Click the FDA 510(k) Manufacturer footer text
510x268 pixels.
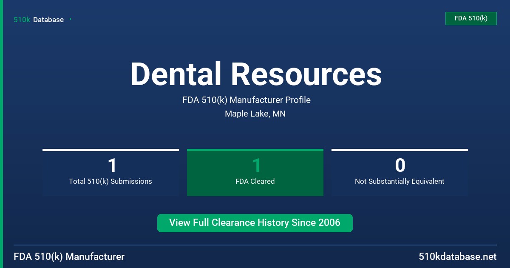pos(69,257)
